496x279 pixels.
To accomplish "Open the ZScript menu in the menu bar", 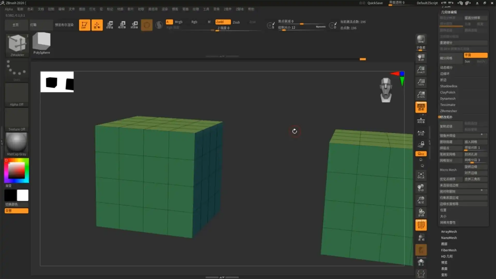I will coord(239,9).
